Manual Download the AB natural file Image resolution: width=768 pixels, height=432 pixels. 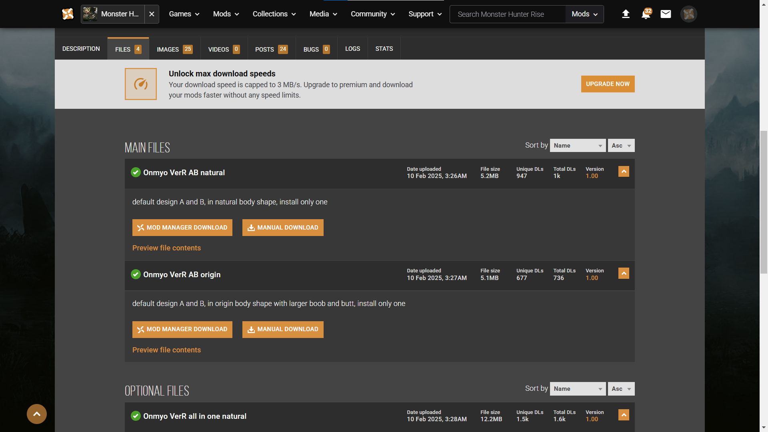[x=283, y=228]
